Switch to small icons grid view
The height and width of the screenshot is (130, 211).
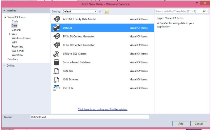pos(101,11)
